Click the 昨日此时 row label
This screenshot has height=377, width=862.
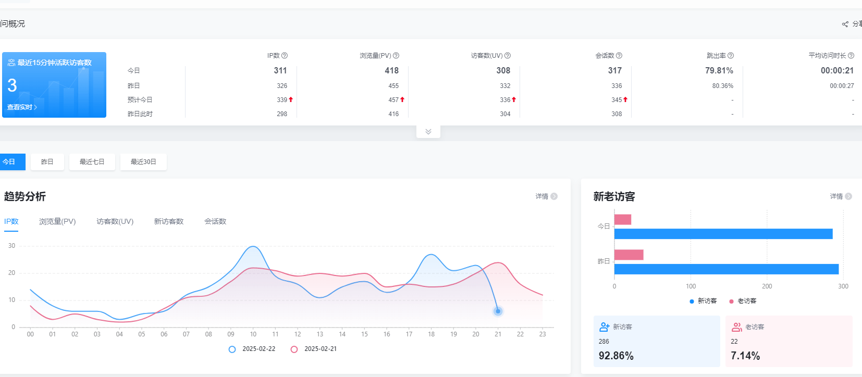pos(140,114)
